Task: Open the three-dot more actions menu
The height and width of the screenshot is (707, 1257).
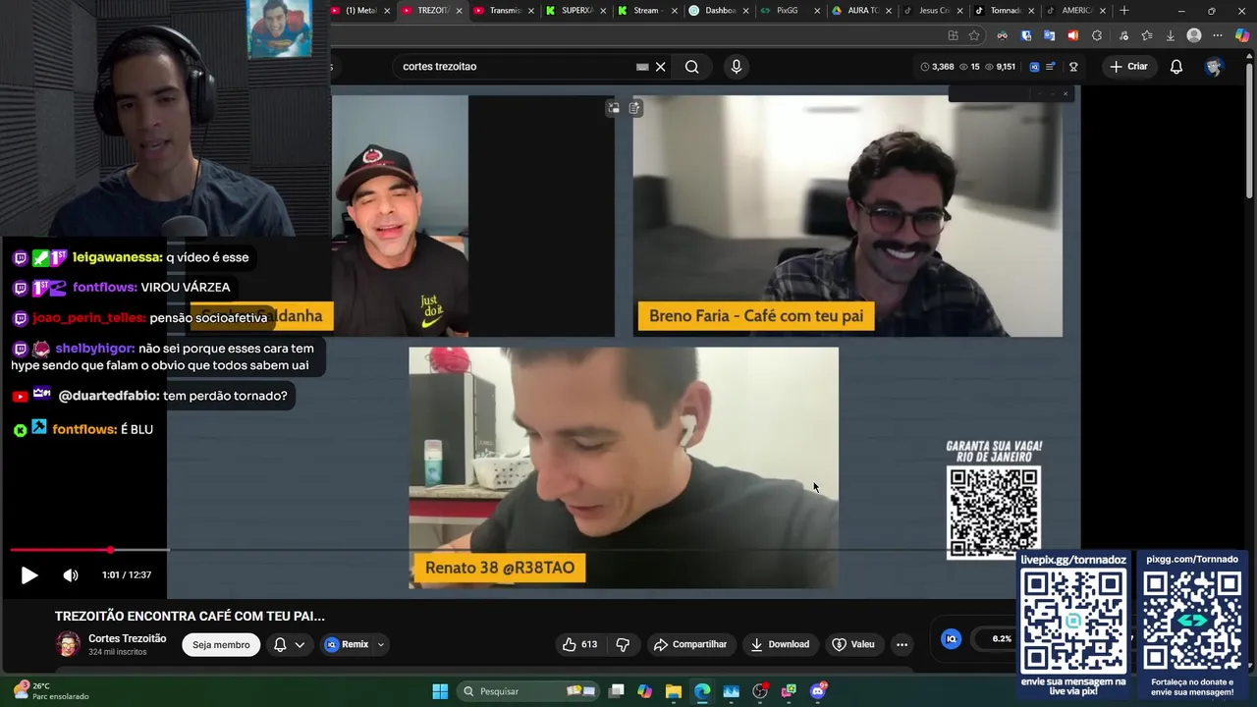Action: [x=902, y=644]
